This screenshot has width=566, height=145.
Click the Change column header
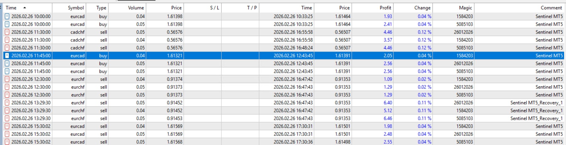(x=422, y=8)
